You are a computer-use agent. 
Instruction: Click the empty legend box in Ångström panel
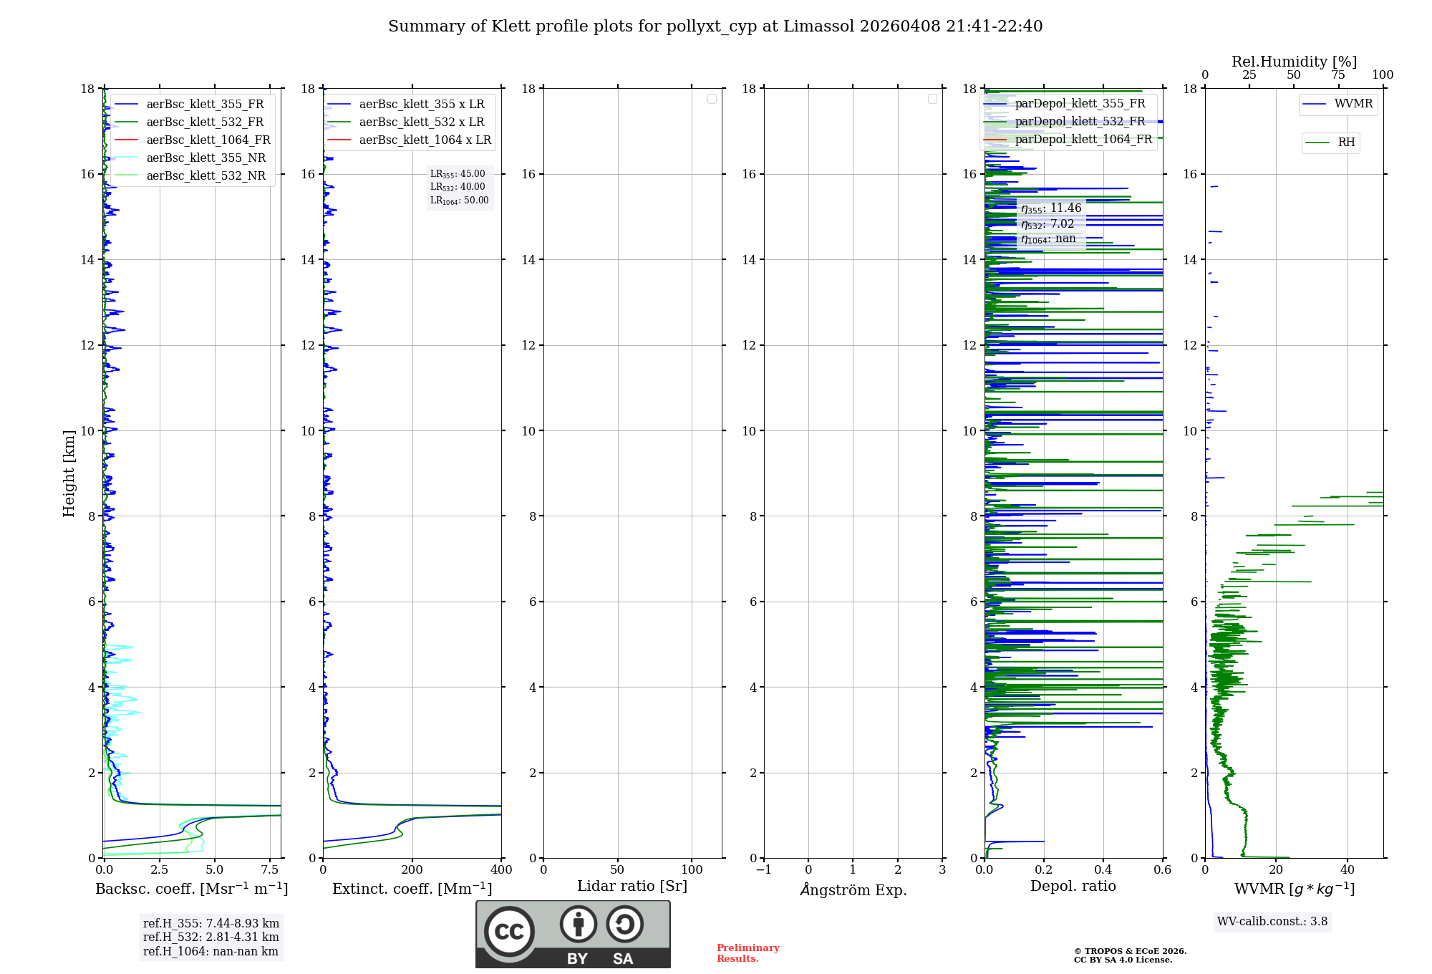click(x=932, y=99)
